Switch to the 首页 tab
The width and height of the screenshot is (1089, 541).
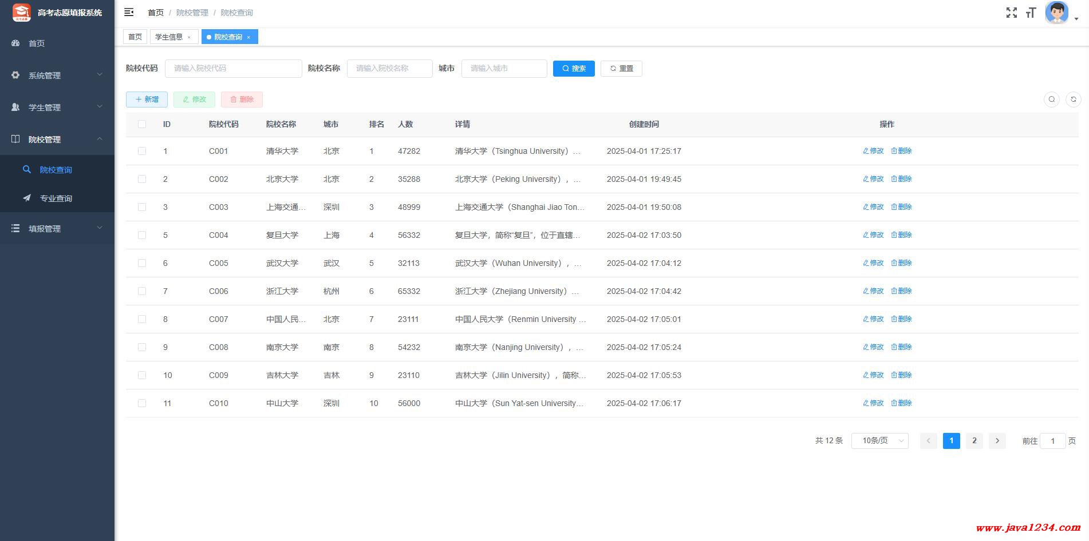tap(135, 37)
